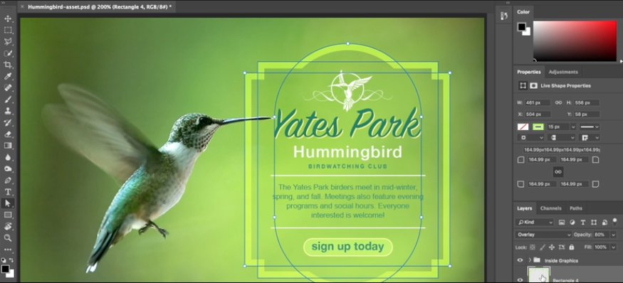Click the Live Shape bounding box icon
Image resolution: width=623 pixels, height=283 pixels.
click(523, 85)
